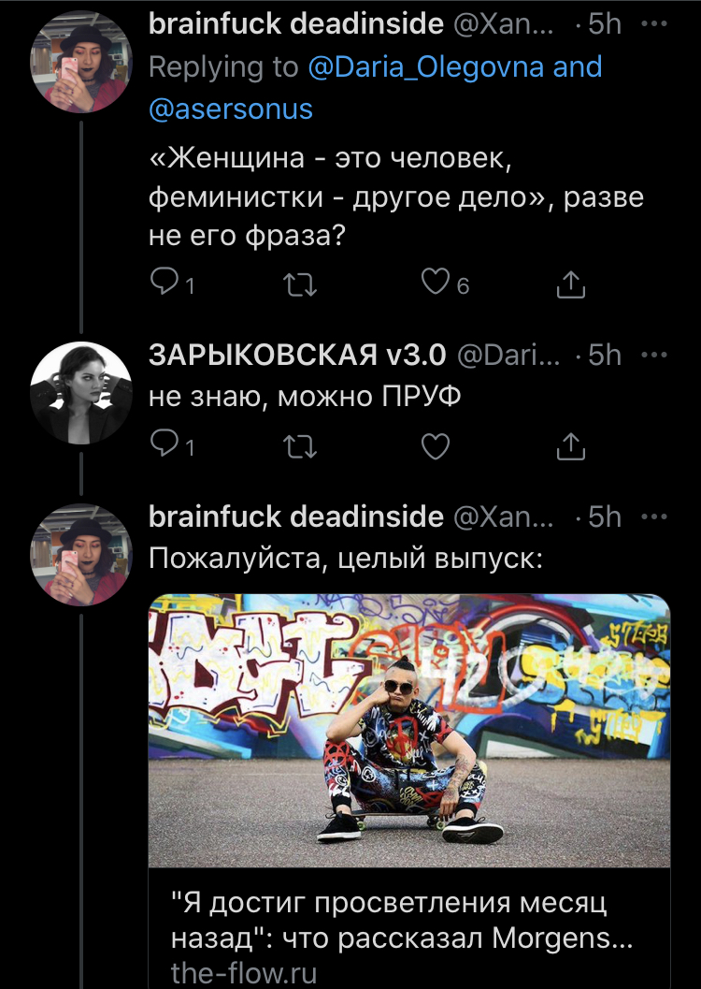View the ЗАРЫКОВСКАЯ v3.0 profile avatar
This screenshot has width=701, height=989.
81,392
